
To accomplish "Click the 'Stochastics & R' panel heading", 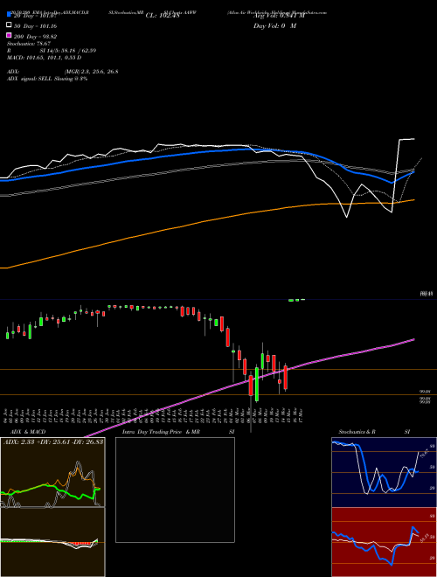I will coord(357,432).
